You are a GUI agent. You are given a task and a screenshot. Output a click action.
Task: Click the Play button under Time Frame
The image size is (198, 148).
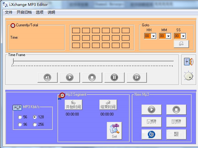[x=70, y=77]
